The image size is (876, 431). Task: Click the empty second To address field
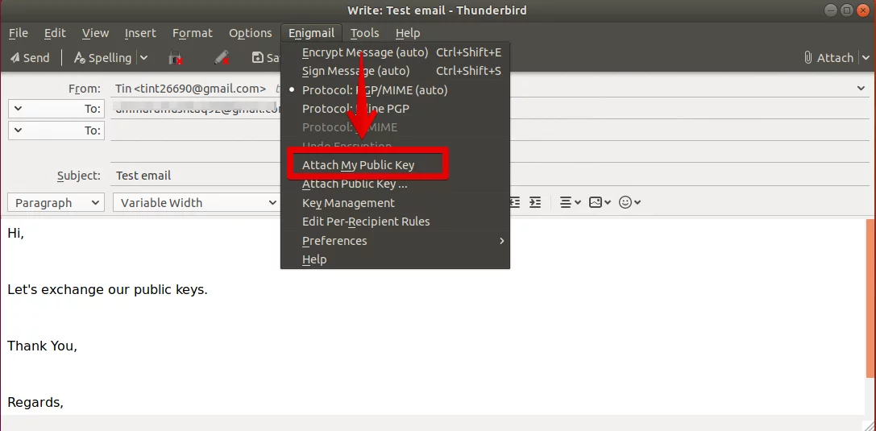click(x=196, y=130)
